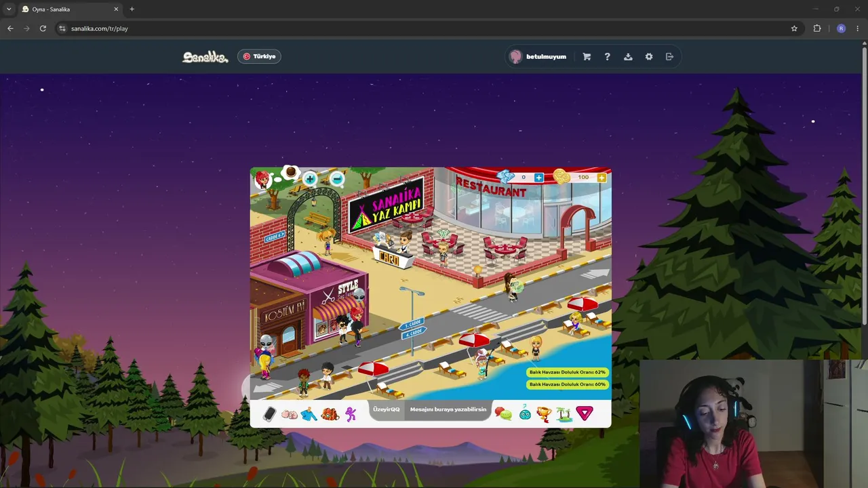
Task: Open the fist bump friends icon
Action: (x=290, y=414)
